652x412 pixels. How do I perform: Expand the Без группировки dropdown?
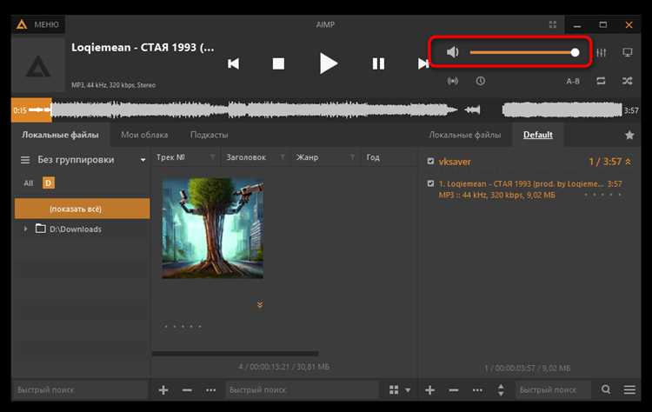(x=143, y=160)
